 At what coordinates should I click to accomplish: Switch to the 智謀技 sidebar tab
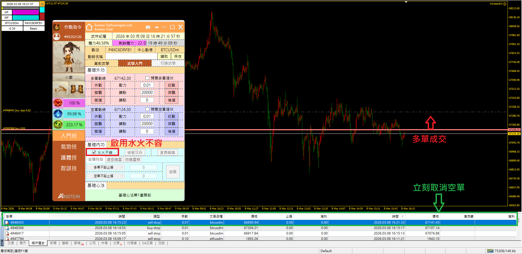pyautogui.click(x=69, y=168)
